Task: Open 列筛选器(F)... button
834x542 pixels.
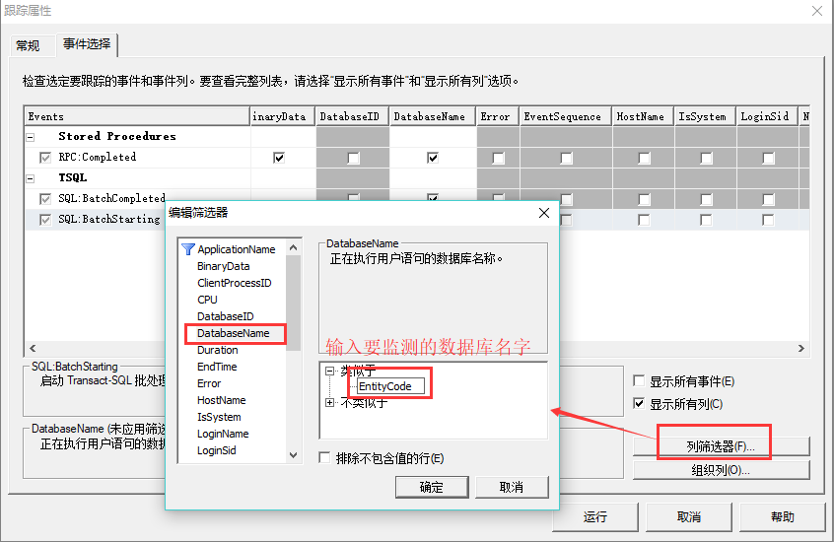Action: pos(721,446)
